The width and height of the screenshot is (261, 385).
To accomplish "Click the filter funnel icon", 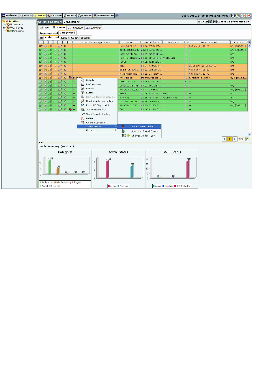I will click(x=210, y=22).
